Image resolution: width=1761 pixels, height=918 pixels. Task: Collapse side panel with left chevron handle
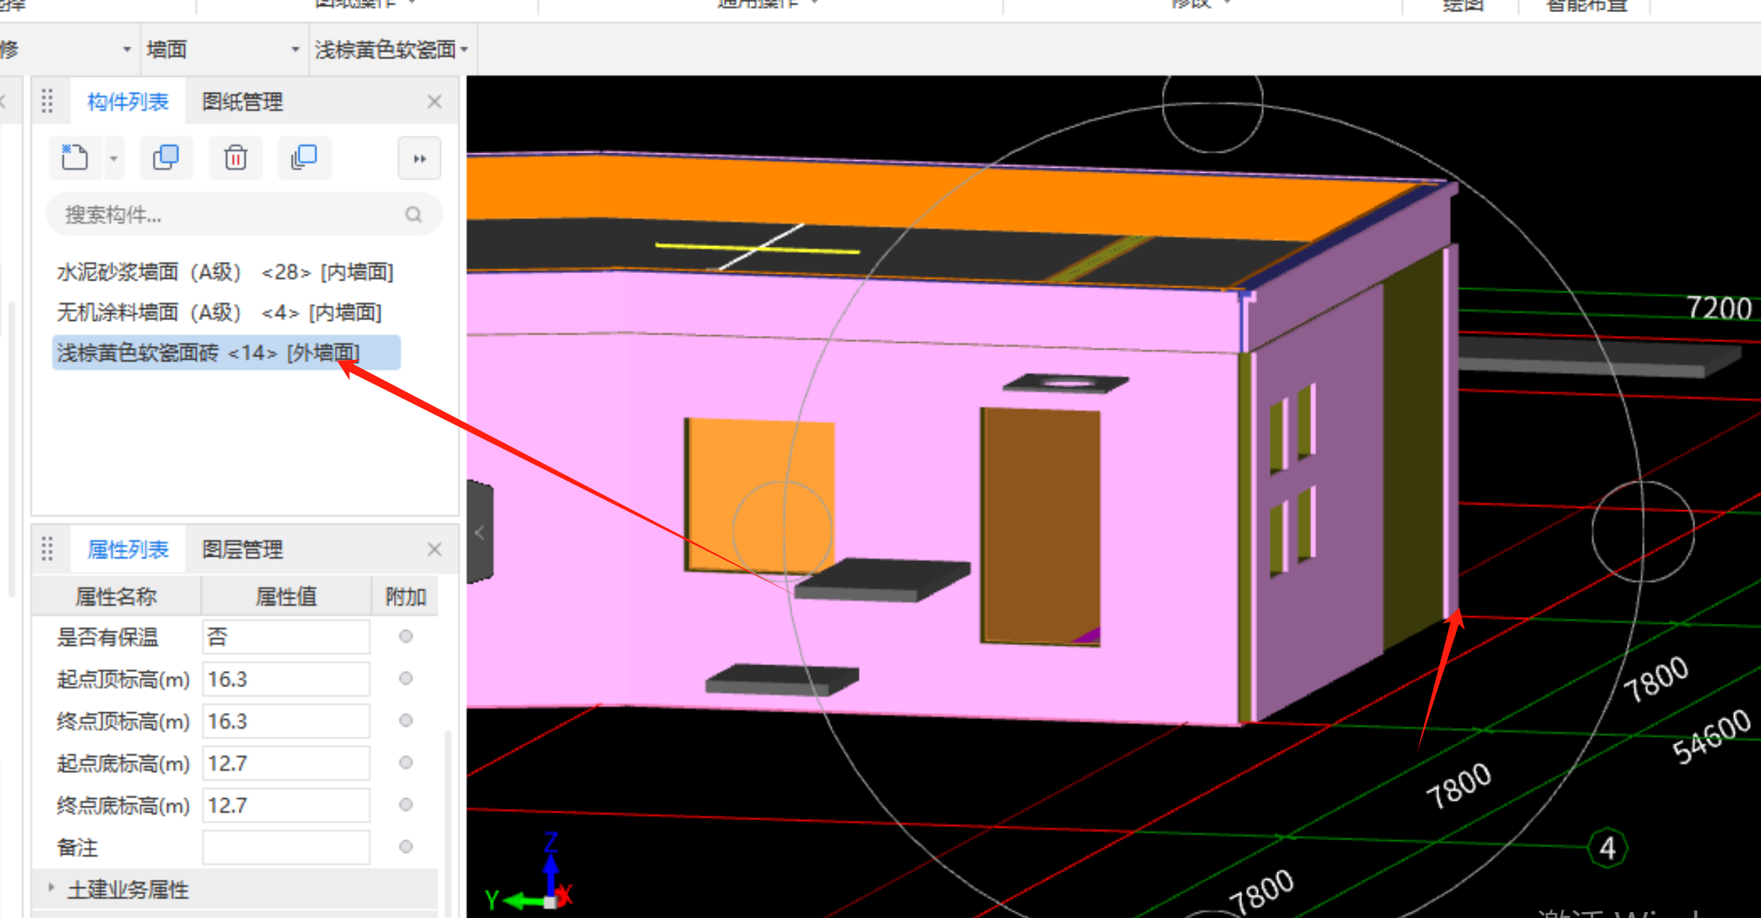coord(480,533)
